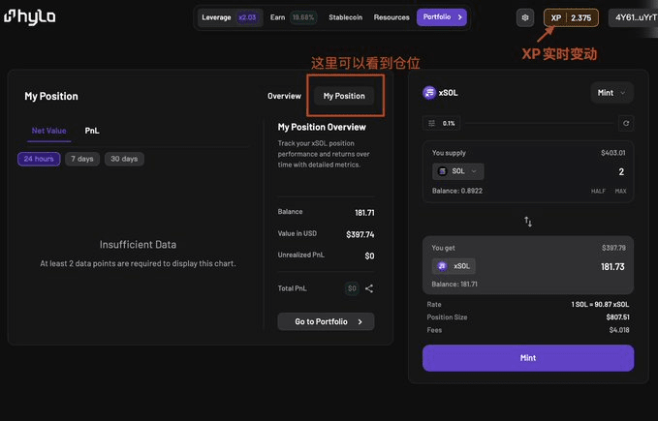Select the 24 hours time range

point(39,159)
